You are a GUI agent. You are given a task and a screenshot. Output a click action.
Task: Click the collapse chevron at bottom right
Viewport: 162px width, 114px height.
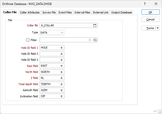coord(155,111)
